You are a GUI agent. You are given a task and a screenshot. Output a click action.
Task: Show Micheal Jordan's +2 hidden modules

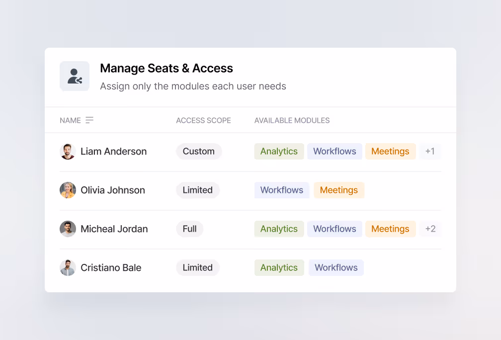tap(430, 229)
